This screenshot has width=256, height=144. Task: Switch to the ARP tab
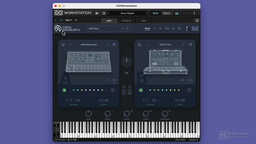144,21
